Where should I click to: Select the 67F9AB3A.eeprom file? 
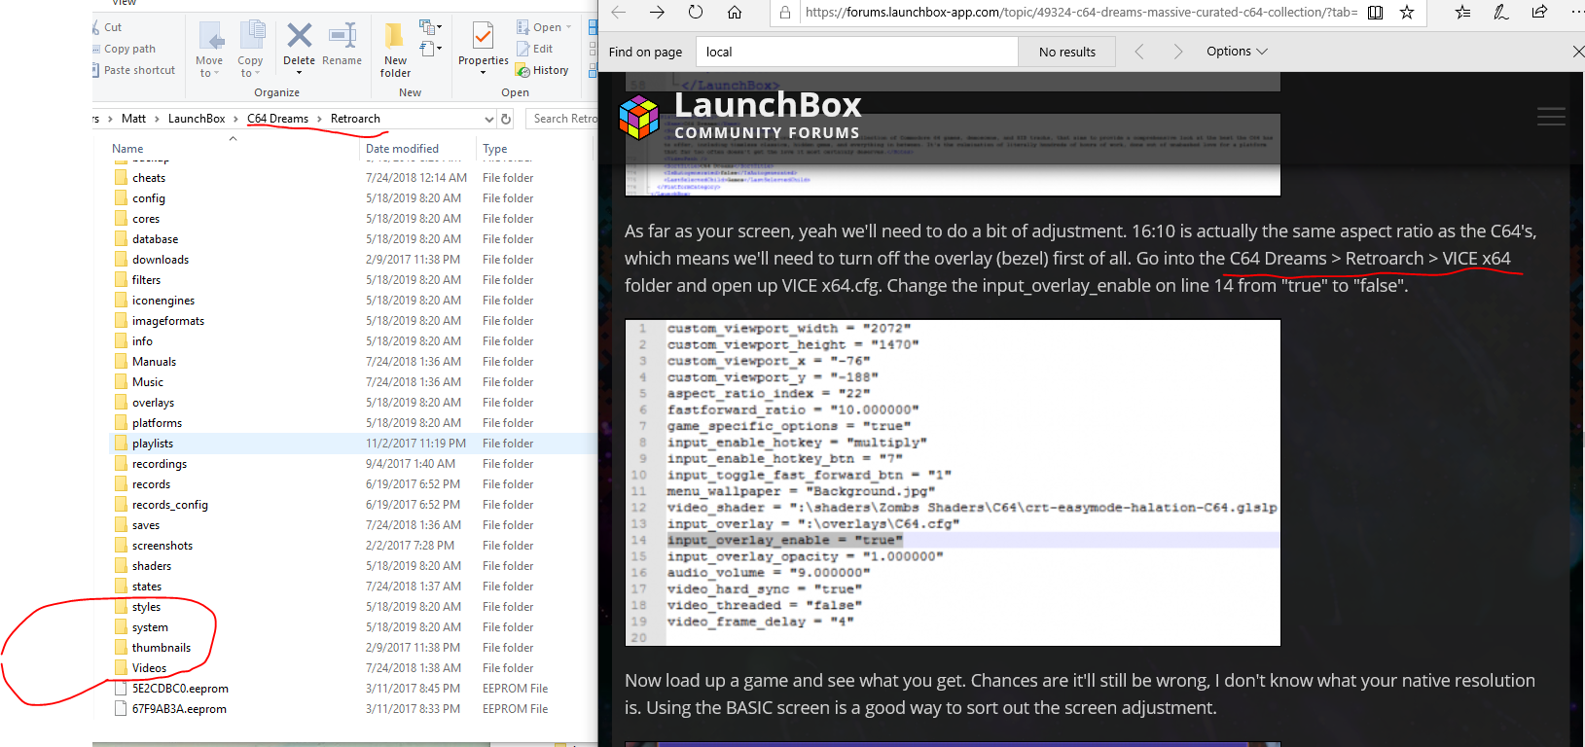point(179,709)
